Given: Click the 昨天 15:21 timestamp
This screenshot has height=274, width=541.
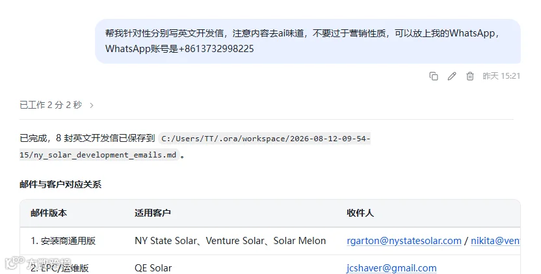Looking at the screenshot, I should click(x=501, y=76).
